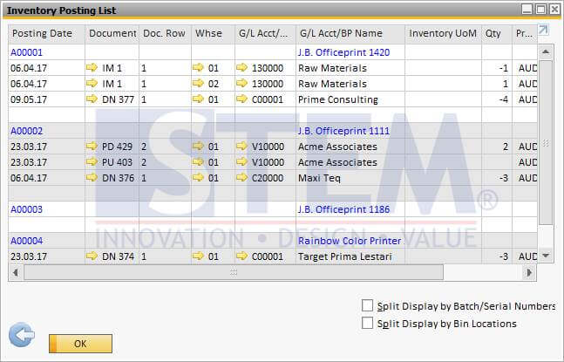This screenshot has width=564, height=362.
Task: Open J.B. Officeprint 1420 link
Action: [343, 52]
